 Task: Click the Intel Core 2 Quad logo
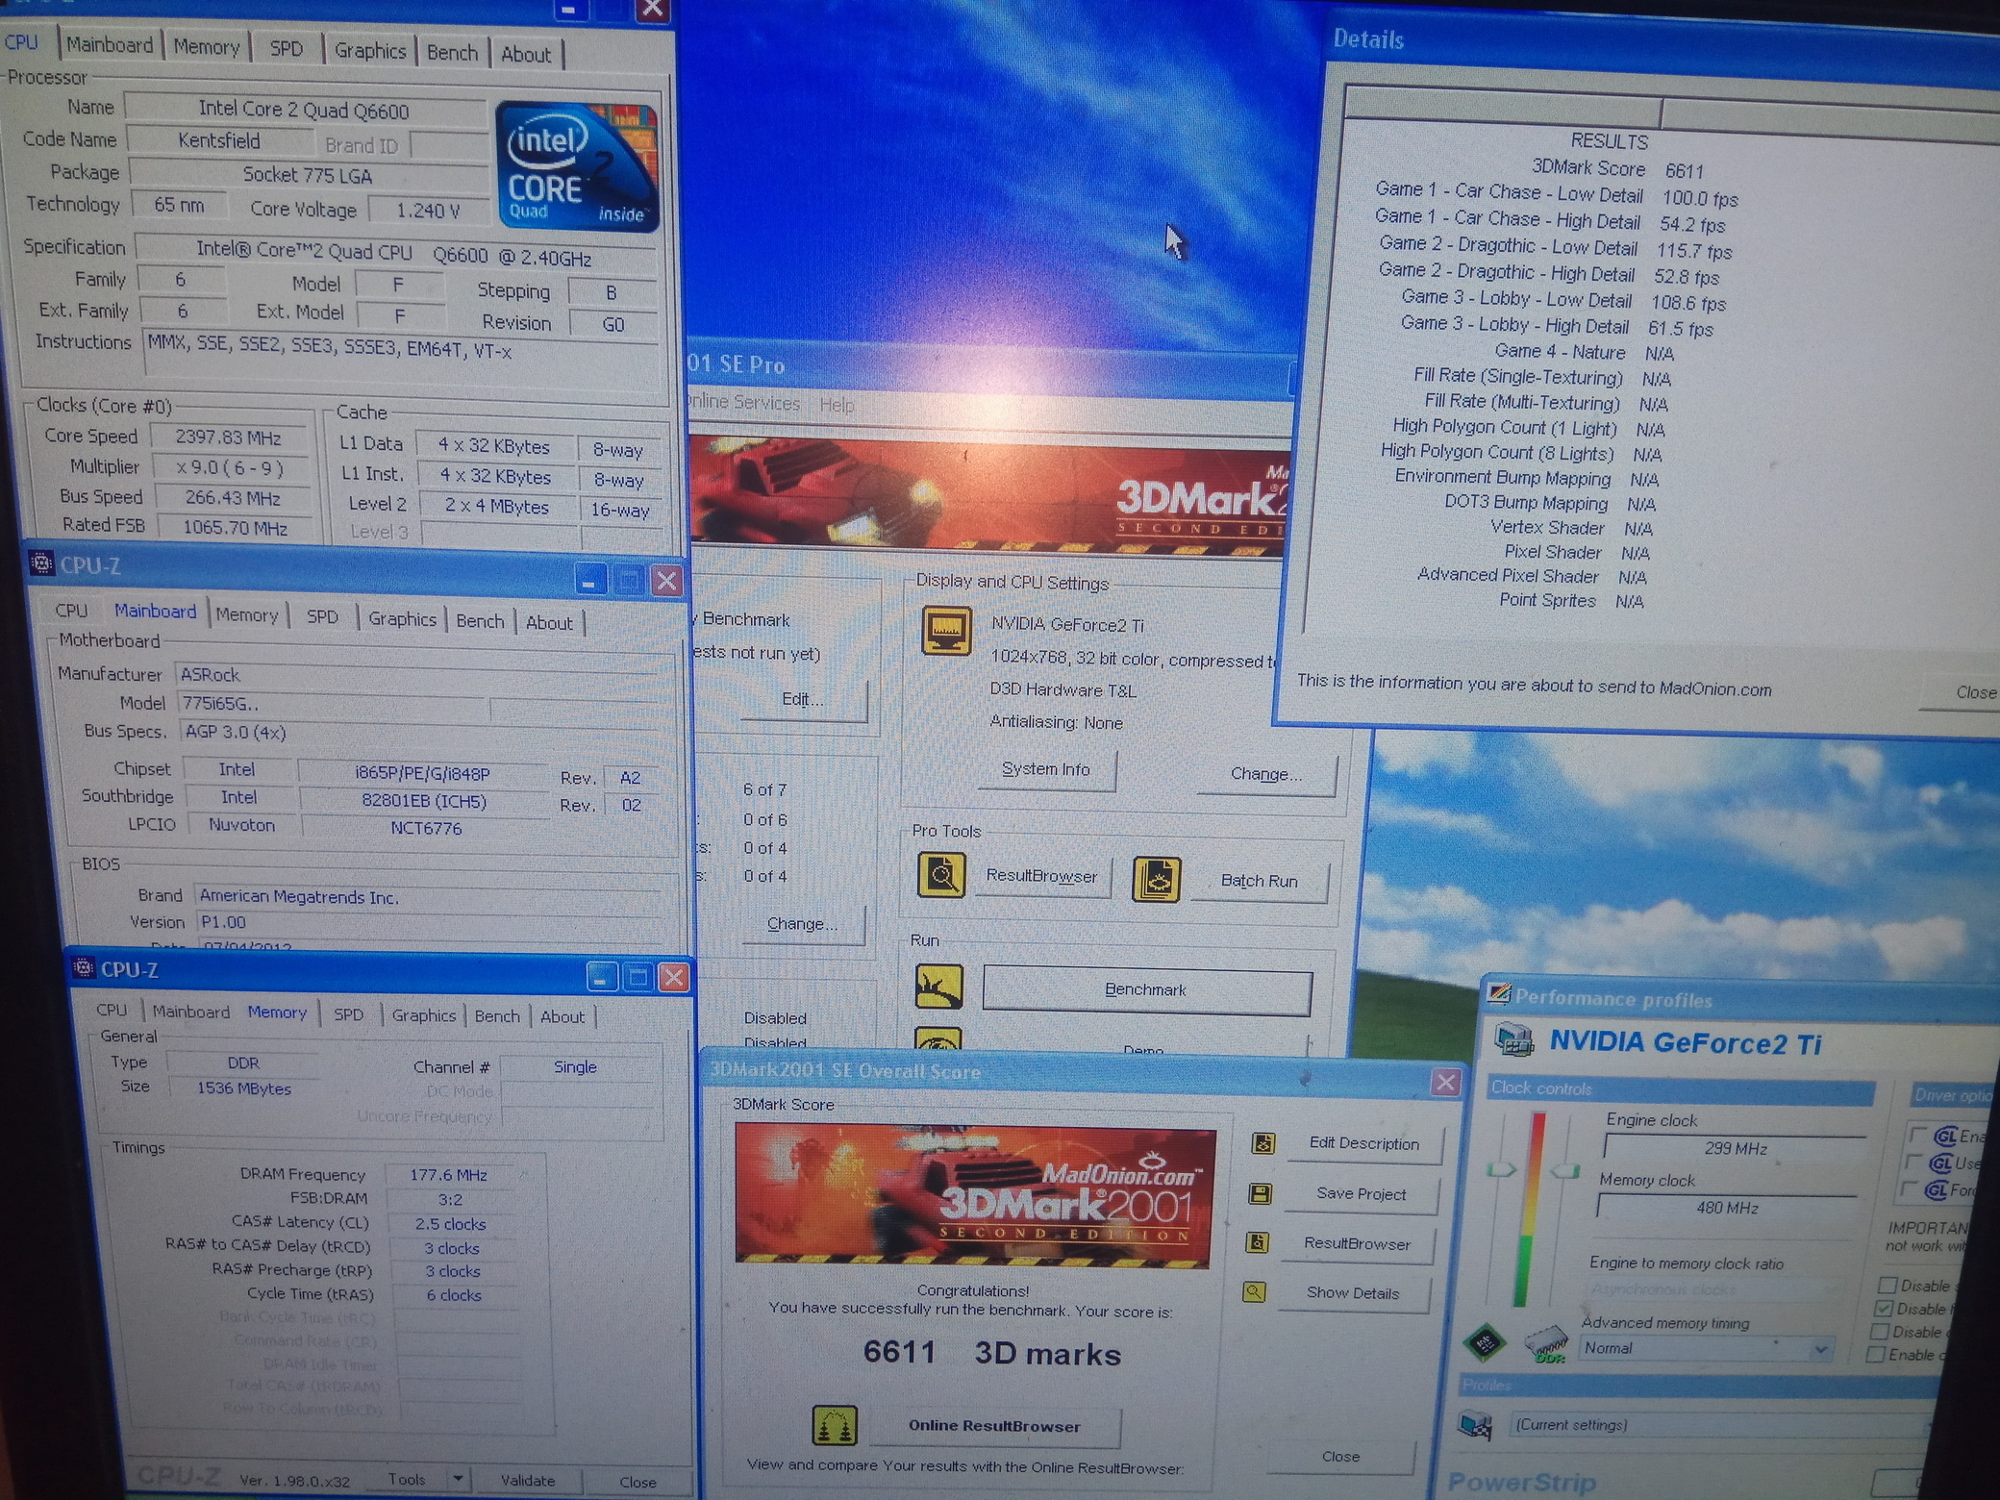pos(577,165)
